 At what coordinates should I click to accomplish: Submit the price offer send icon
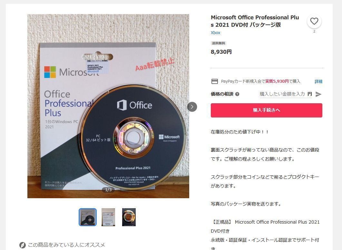point(318,94)
